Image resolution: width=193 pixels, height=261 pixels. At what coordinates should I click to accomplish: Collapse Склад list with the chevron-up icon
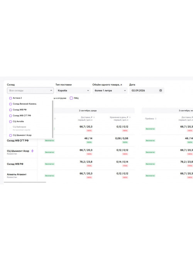[51, 90]
